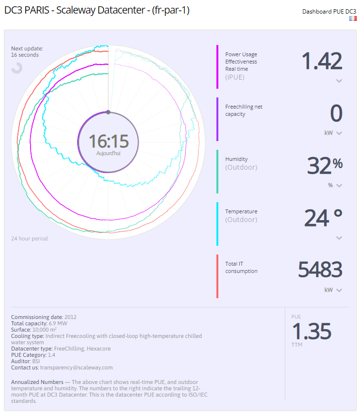Image resolution: width=361 pixels, height=415 pixels.
Task: Click the Humidity (Outdoor) label
Action: [241, 163]
